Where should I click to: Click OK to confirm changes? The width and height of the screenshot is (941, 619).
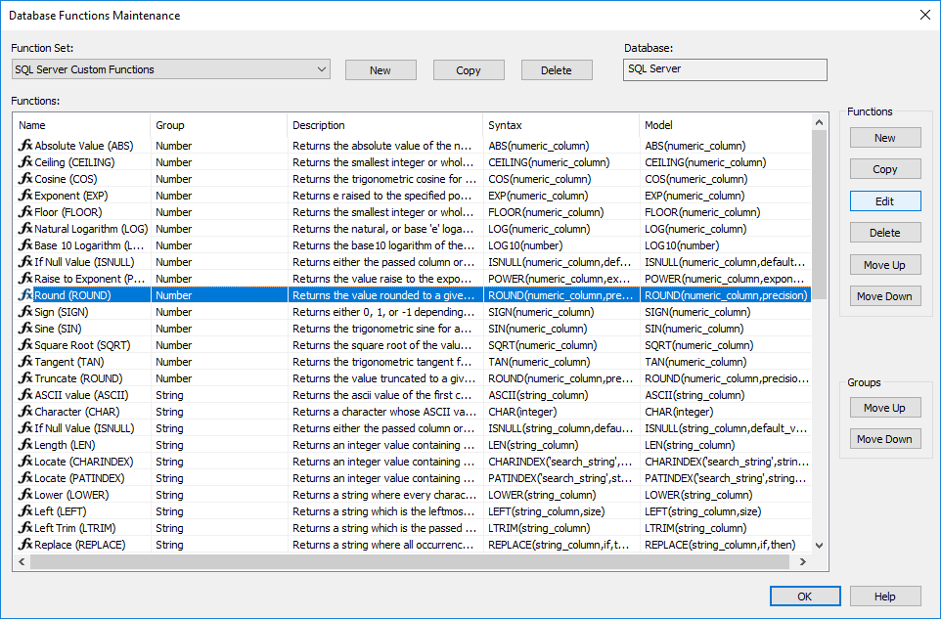804,597
